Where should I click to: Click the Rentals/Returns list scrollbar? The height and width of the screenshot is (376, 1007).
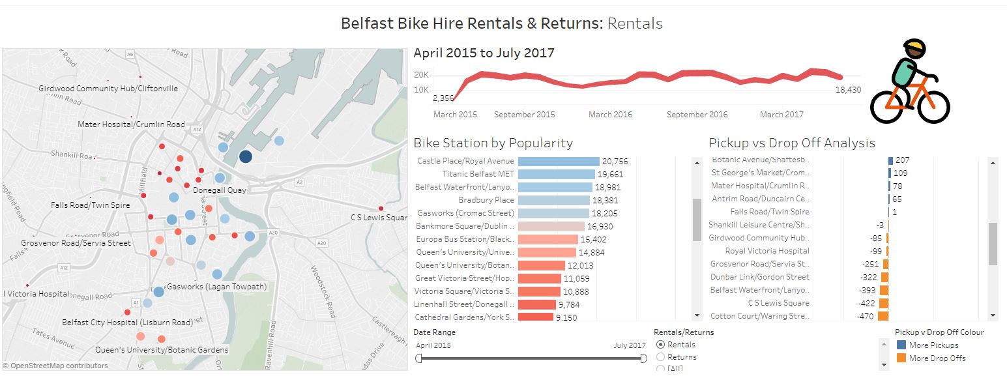click(885, 355)
